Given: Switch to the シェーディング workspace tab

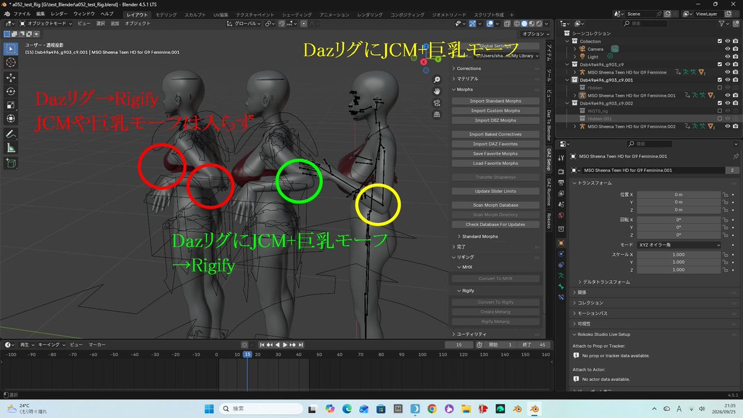Looking at the screenshot, I should [297, 14].
